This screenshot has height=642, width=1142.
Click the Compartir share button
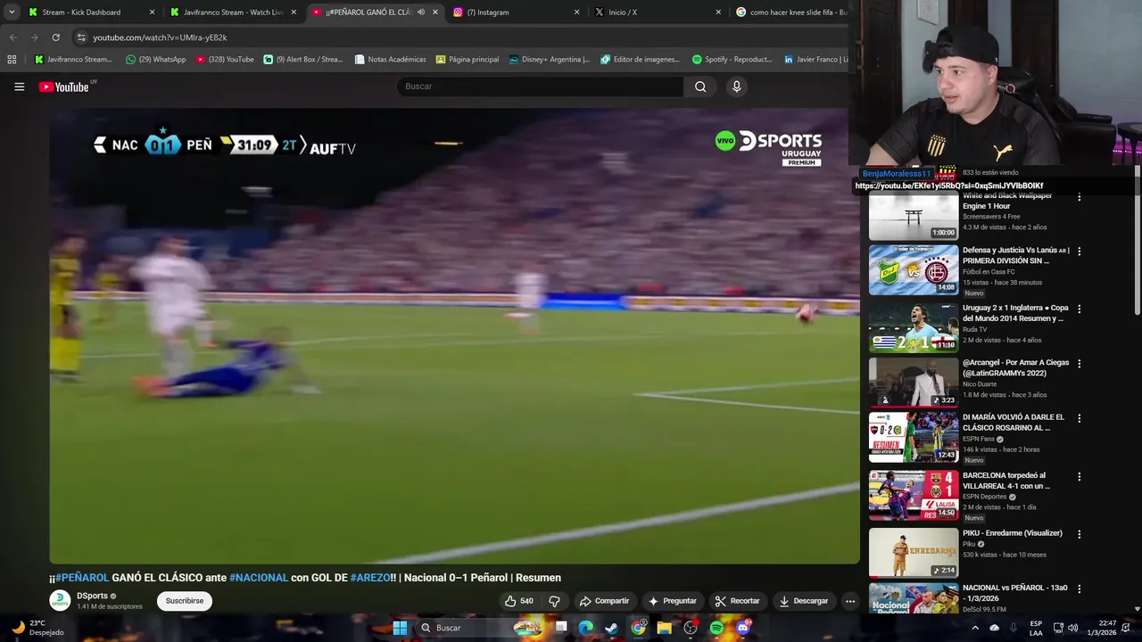(604, 601)
